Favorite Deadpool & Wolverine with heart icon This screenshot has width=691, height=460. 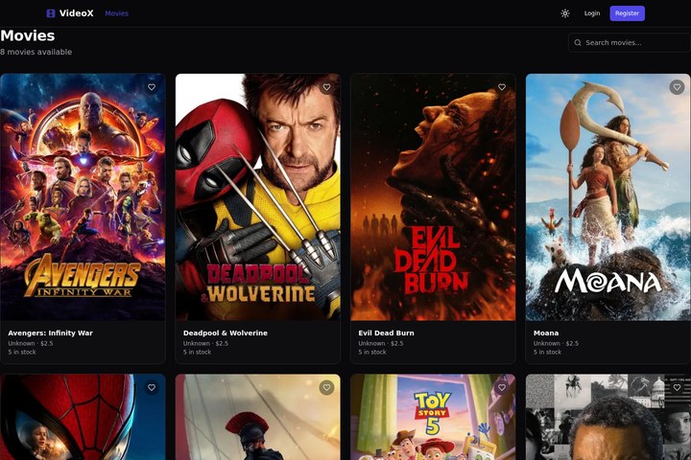326,87
